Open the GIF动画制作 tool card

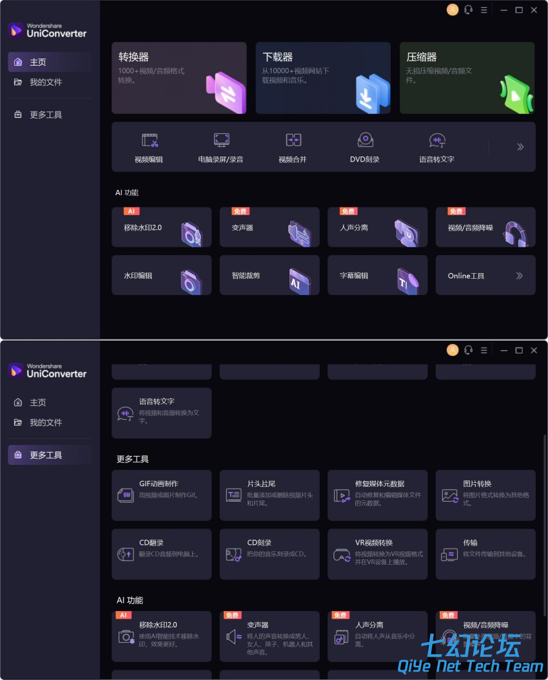click(x=162, y=495)
